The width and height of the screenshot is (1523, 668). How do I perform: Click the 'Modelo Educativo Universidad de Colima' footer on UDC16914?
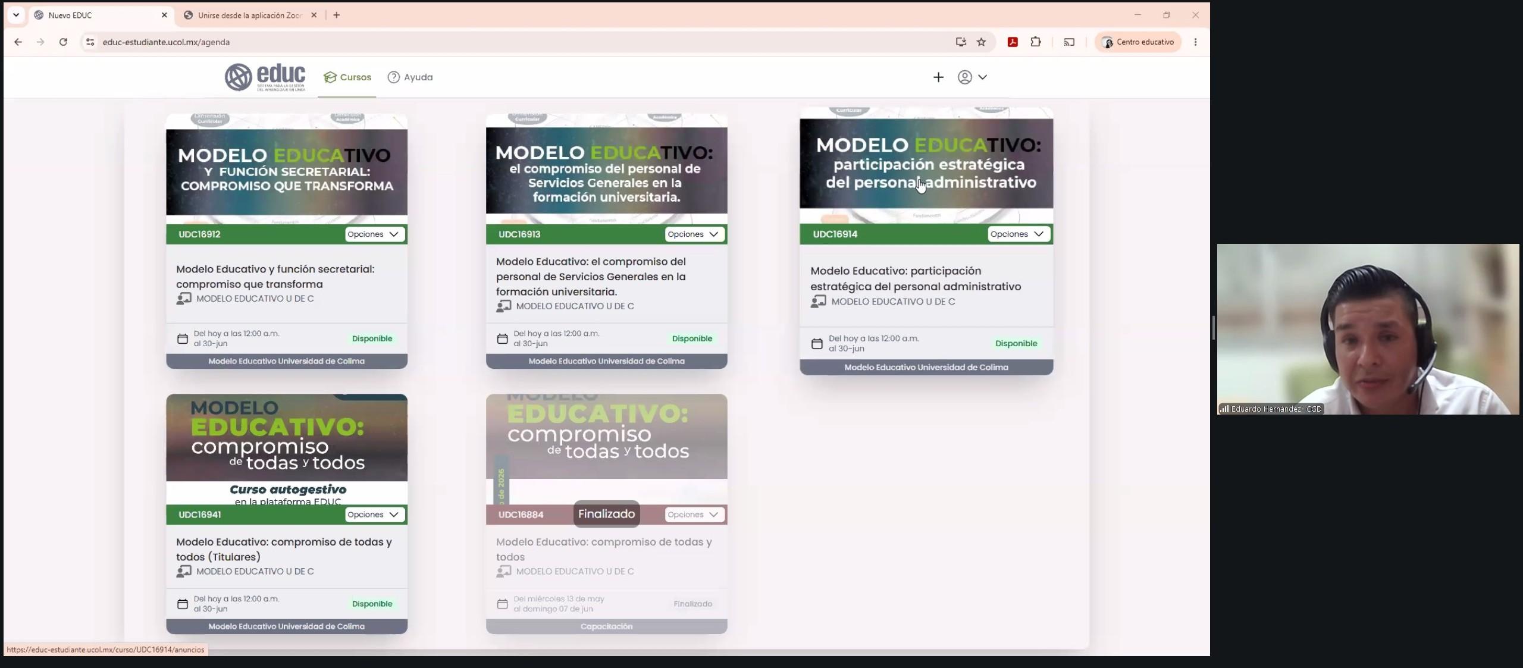coord(926,368)
